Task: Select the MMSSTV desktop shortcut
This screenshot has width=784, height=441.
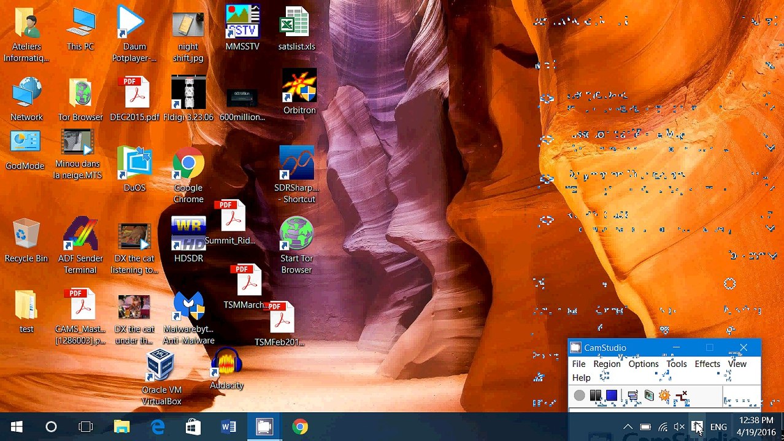Action: [242, 28]
